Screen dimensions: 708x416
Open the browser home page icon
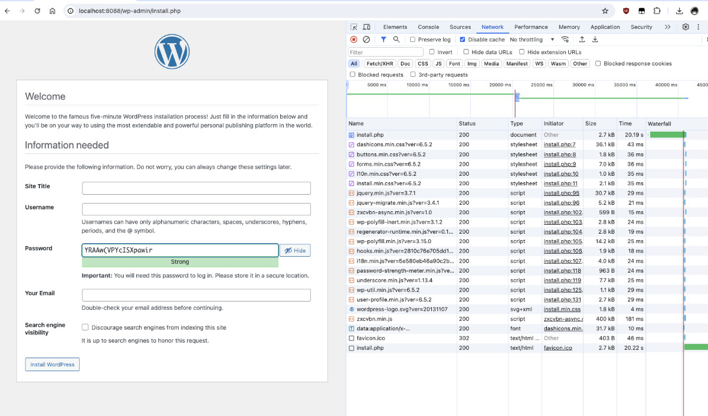pyautogui.click(x=53, y=11)
